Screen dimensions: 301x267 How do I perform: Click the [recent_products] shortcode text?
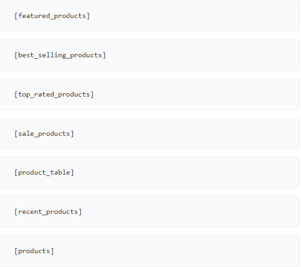coord(48,212)
